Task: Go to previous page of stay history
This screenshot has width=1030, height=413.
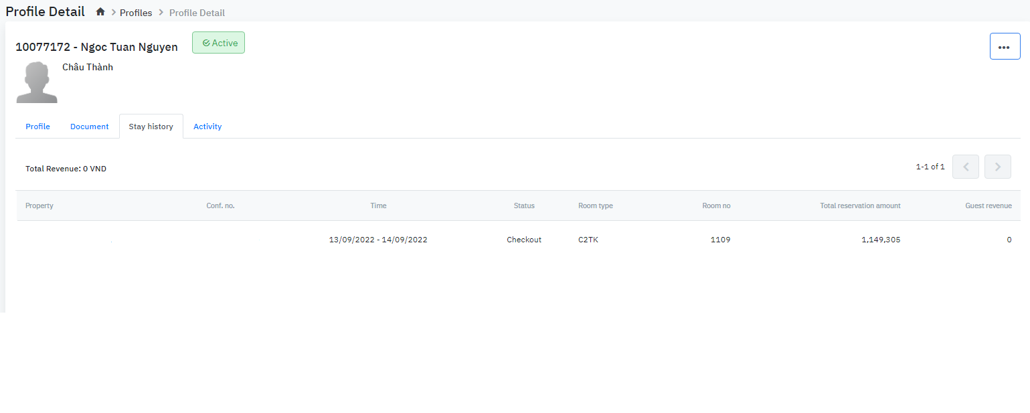Action: pos(966,167)
